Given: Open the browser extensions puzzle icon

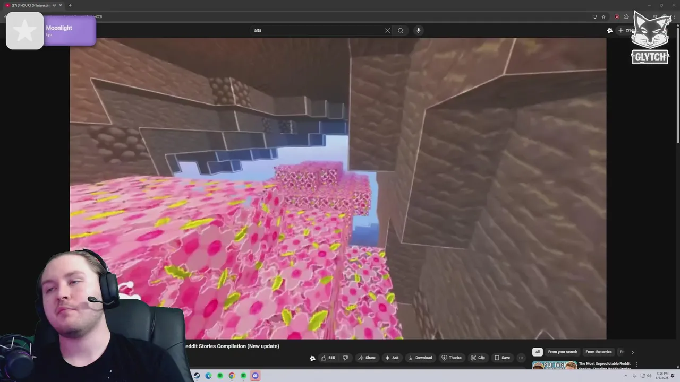Looking at the screenshot, I should coord(626,16).
